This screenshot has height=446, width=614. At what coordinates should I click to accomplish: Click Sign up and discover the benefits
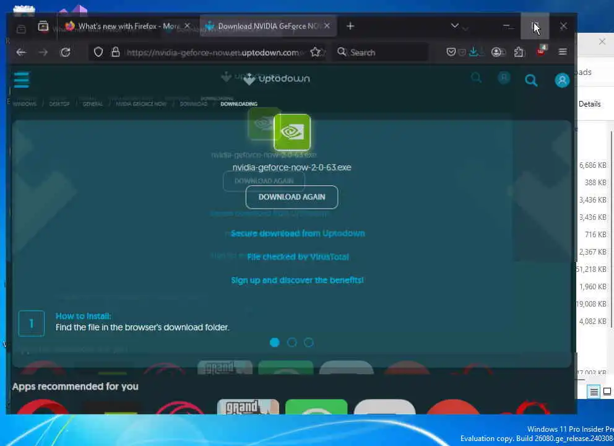[297, 280]
